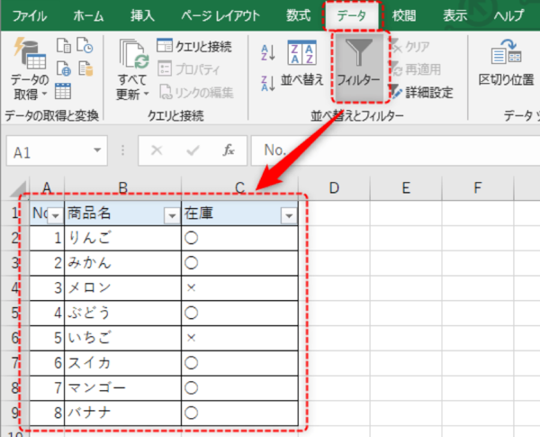Open the 数式 ribbon tab

tap(298, 16)
